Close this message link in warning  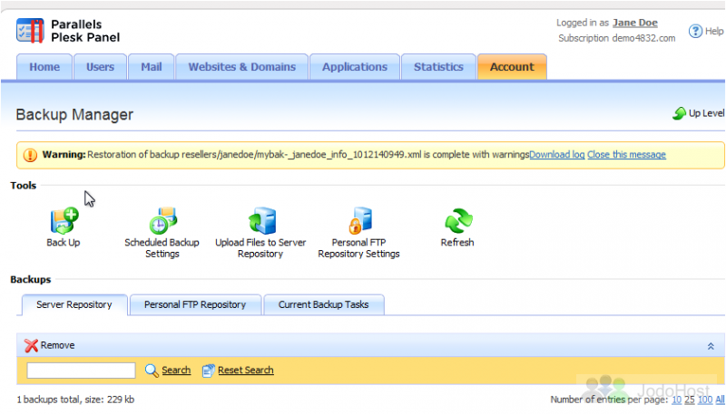click(x=626, y=155)
